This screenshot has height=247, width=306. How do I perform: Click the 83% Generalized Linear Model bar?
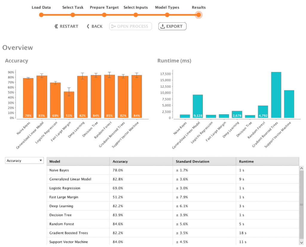point(42,97)
